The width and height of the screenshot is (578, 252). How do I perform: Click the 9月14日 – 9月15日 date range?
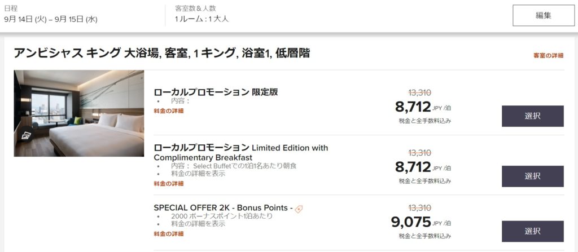coord(51,19)
